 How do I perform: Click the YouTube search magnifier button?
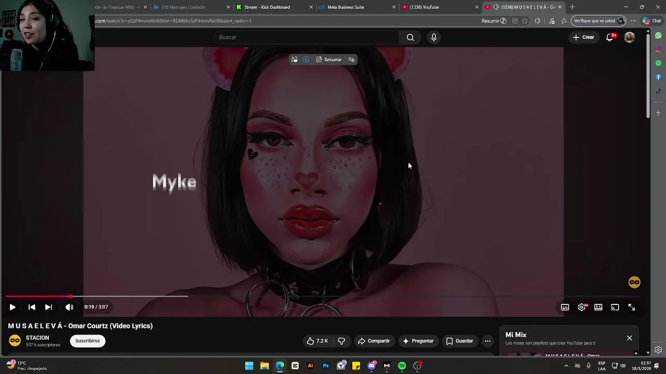coord(411,37)
